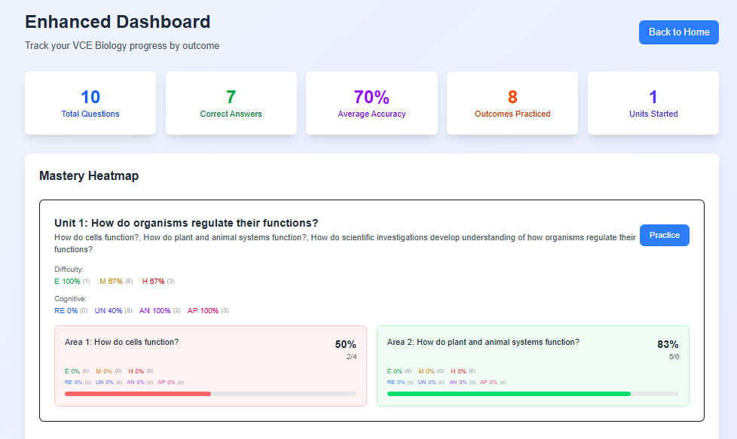Click the Unit 1 heading text
Image resolution: width=737 pixels, height=439 pixels.
point(186,223)
